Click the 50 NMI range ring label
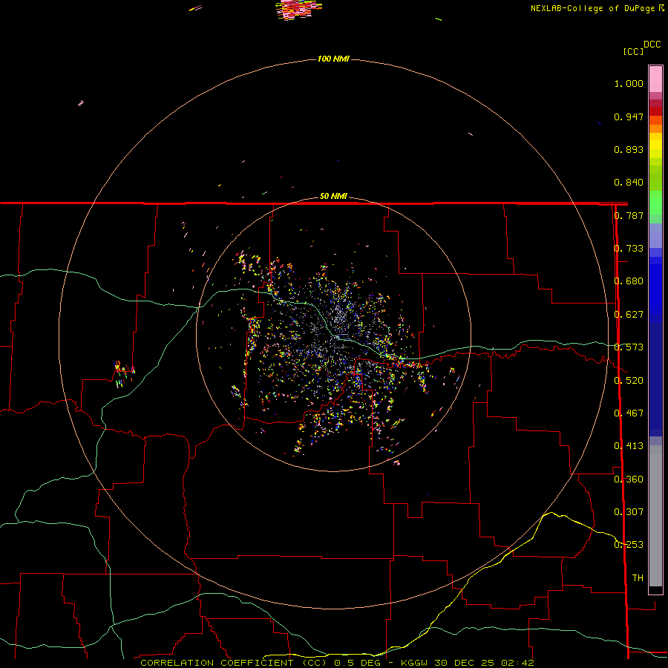 pyautogui.click(x=333, y=196)
